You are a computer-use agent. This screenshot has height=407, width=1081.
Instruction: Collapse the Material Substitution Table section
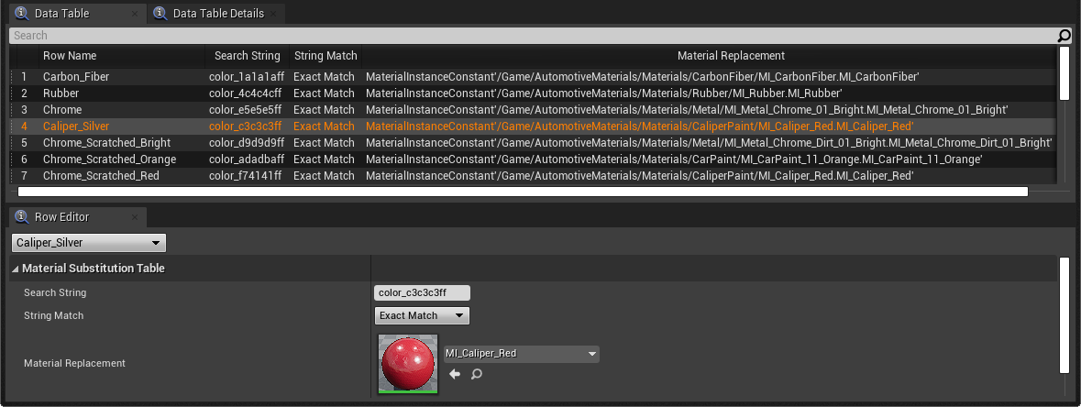pos(16,269)
